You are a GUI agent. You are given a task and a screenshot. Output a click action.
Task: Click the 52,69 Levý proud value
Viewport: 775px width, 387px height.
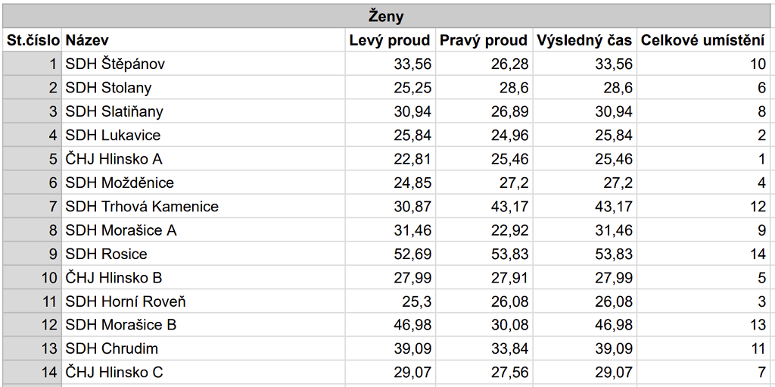coord(390,254)
